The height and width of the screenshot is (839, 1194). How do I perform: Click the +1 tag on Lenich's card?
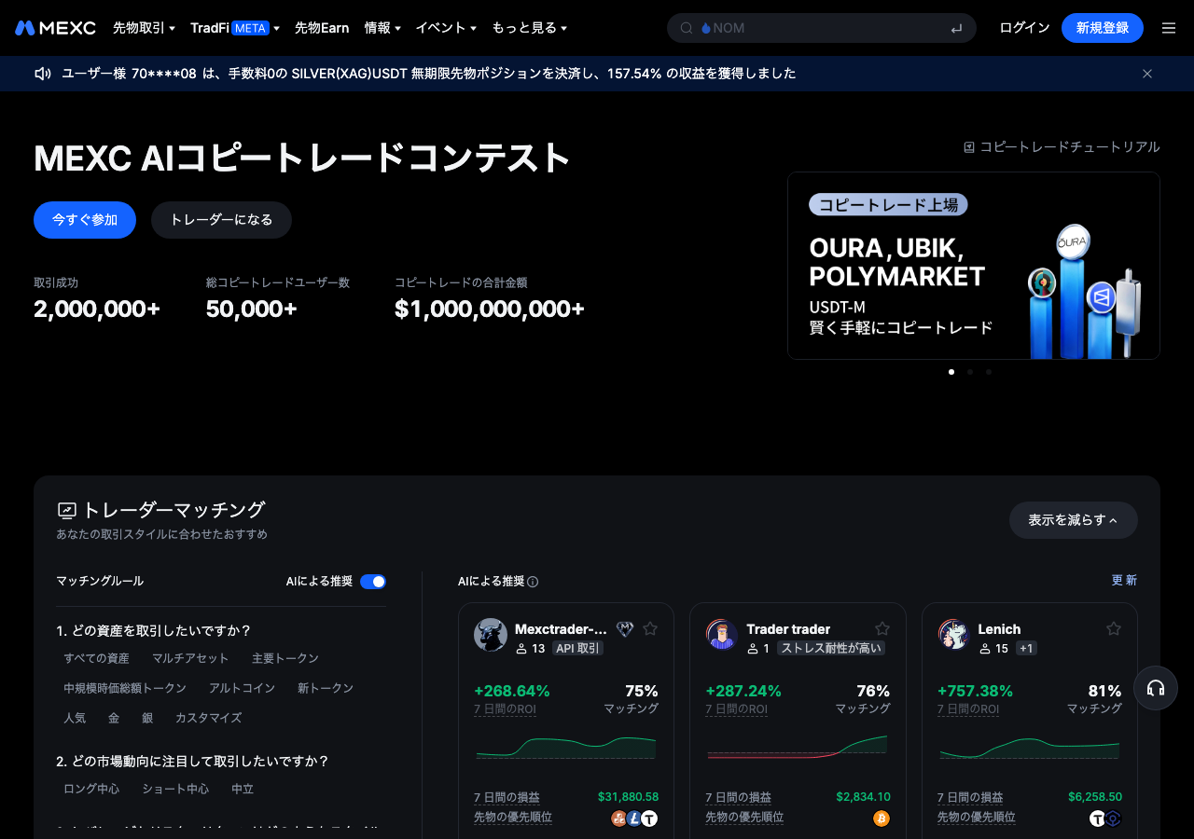[x=1027, y=648]
